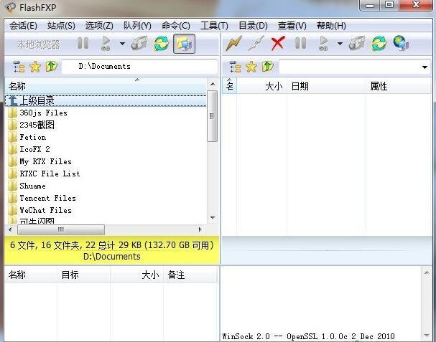Click the local list scroll-left arrow
Image resolution: width=436 pixels, height=342 pixels.
click(x=10, y=229)
